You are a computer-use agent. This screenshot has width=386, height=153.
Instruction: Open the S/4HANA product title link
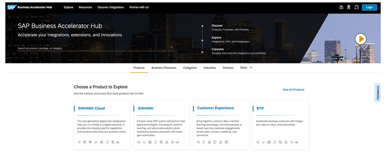[146, 108]
